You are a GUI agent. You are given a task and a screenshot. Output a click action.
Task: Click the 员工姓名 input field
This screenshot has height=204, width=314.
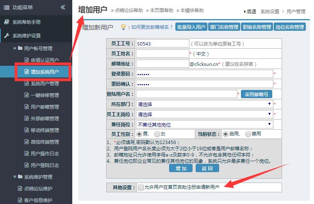[x=162, y=54]
